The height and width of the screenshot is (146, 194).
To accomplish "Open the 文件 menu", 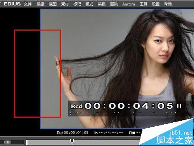I will 28,4.
